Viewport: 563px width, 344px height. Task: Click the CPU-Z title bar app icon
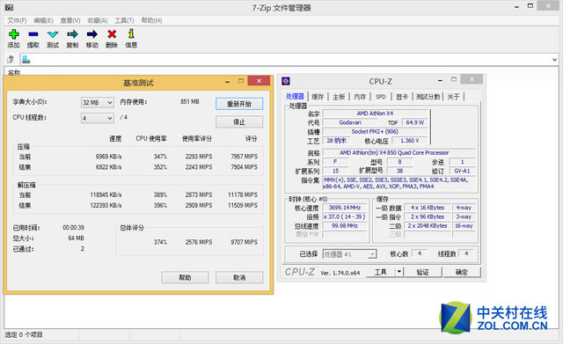(x=286, y=81)
